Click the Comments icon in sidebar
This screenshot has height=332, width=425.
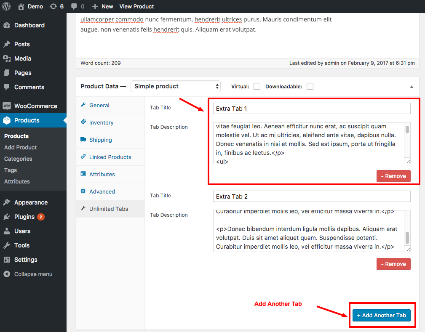[x=7, y=87]
